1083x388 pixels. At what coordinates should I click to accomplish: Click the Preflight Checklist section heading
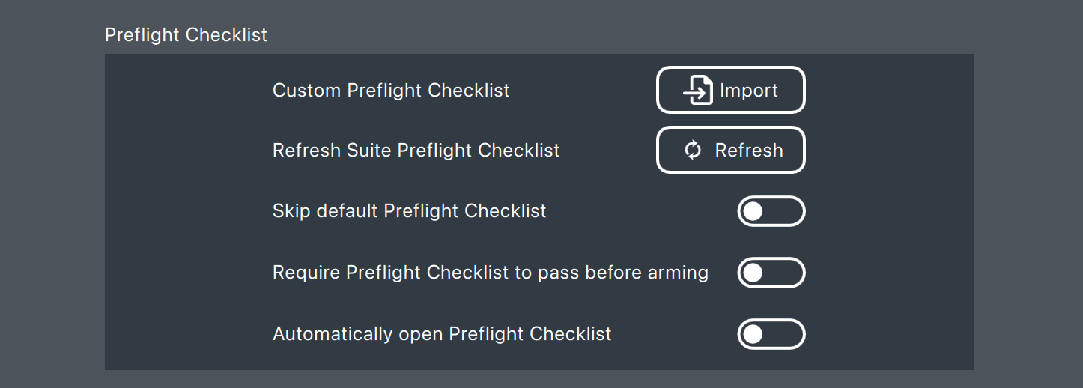click(186, 35)
